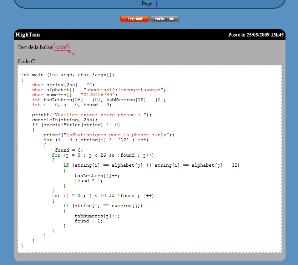Click the 'Code C :' label
The image size is (298, 265).
coord(27,62)
